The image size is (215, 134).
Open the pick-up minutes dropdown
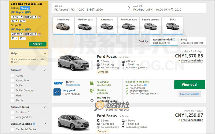[22, 21]
